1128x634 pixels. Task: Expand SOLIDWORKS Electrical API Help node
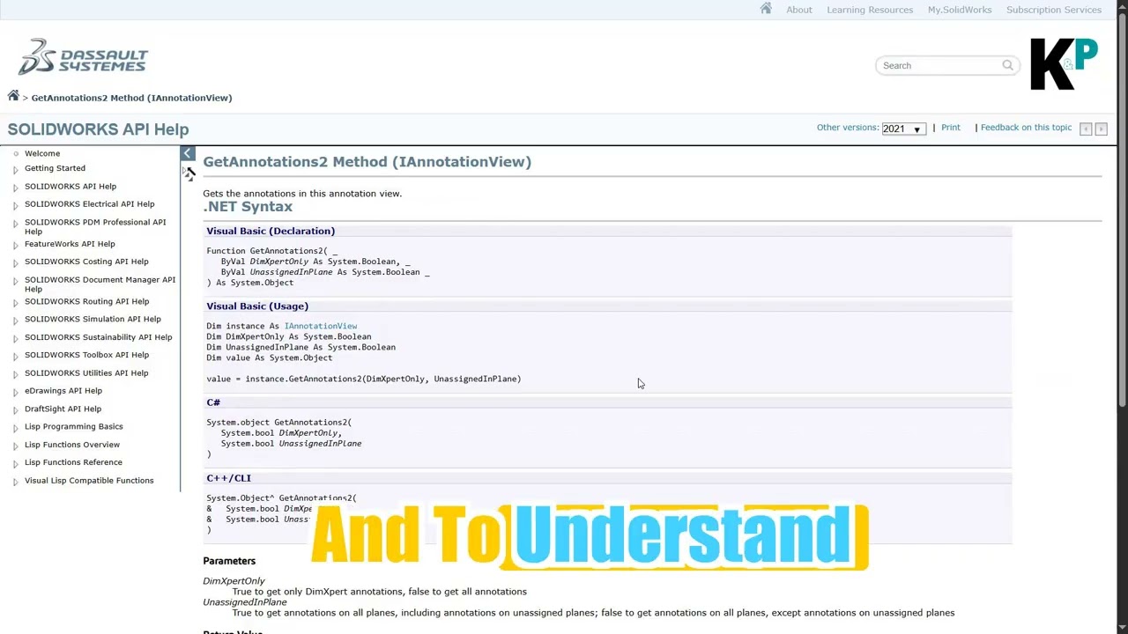pyautogui.click(x=15, y=205)
